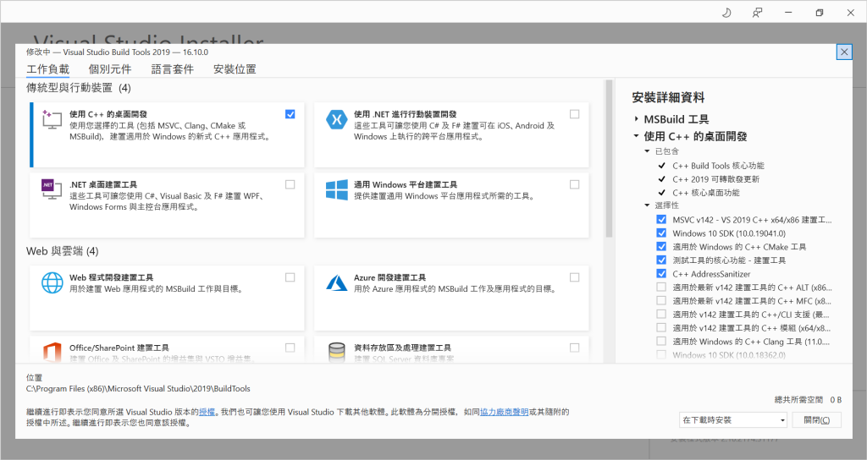Uncheck the C++ desktop development workload
Image resolution: width=867 pixels, height=460 pixels.
tap(290, 114)
